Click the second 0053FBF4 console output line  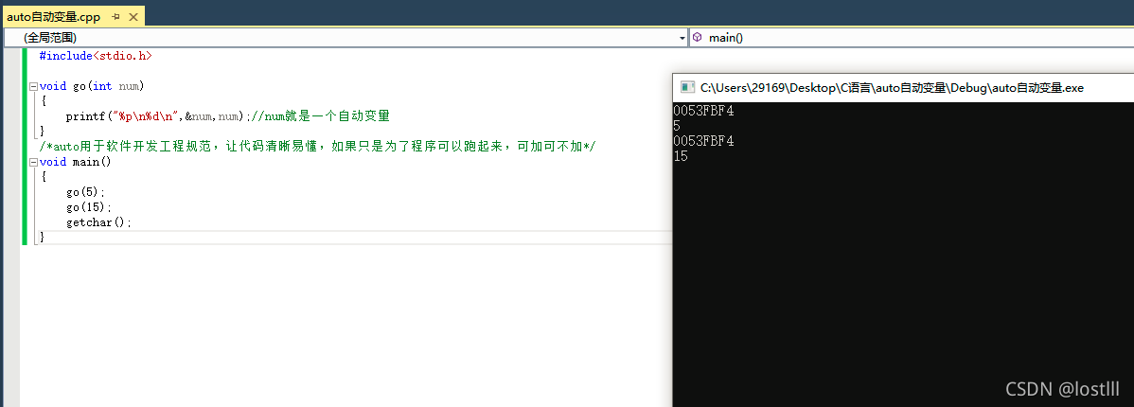click(x=703, y=141)
